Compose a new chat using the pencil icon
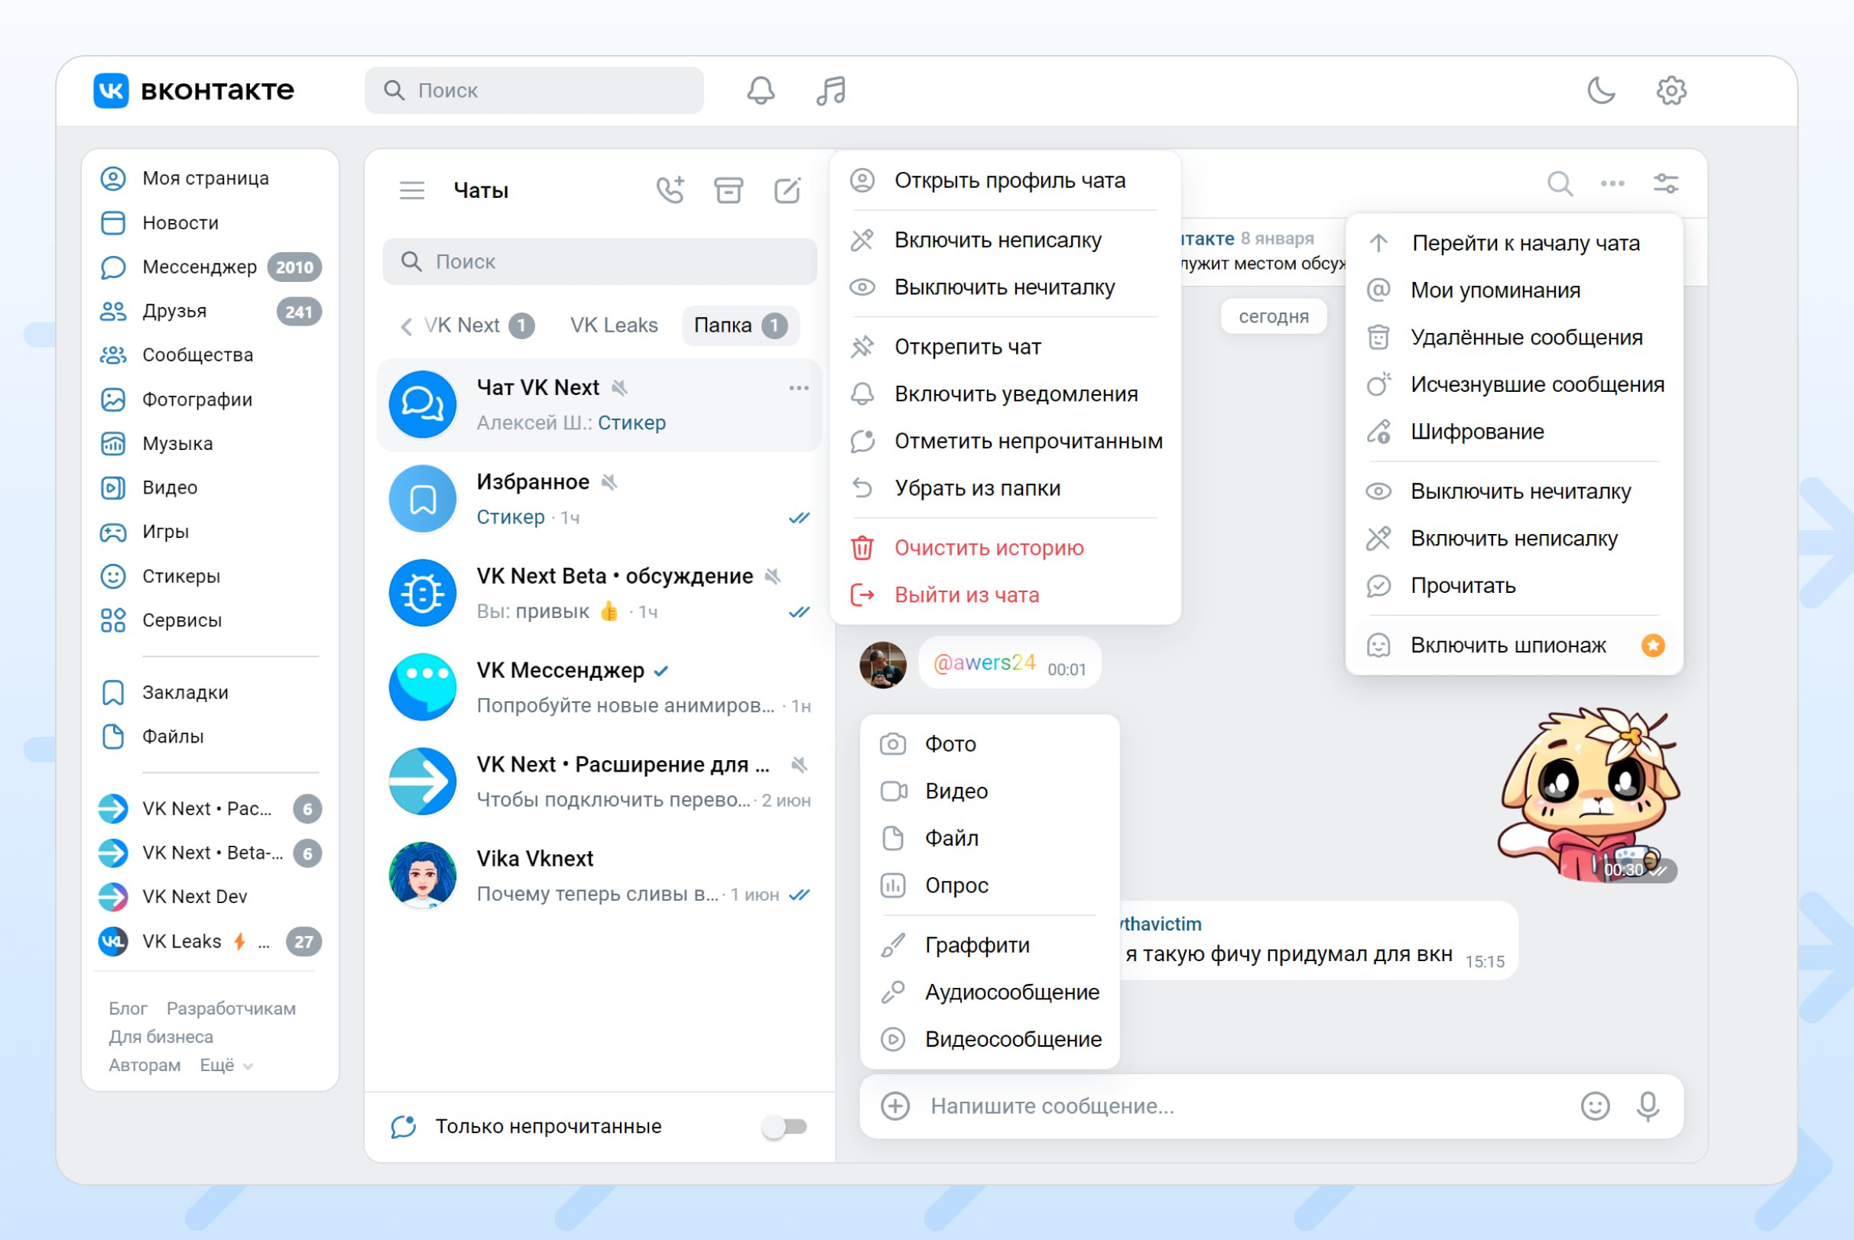Viewport: 1854px width, 1240px height. pos(787,189)
